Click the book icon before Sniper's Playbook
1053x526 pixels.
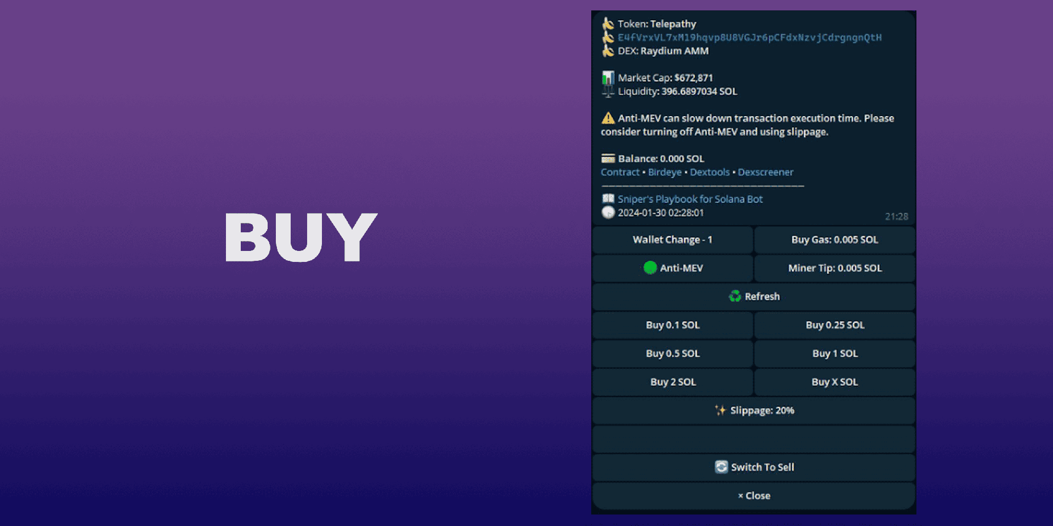pos(608,199)
